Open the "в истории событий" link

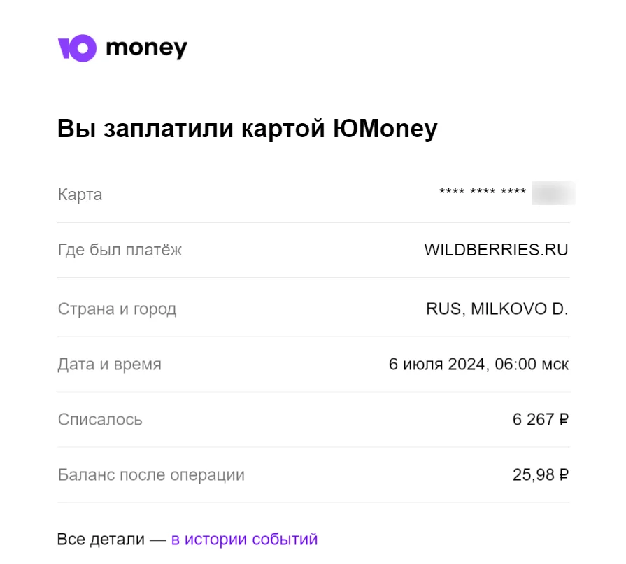pyautogui.click(x=244, y=540)
